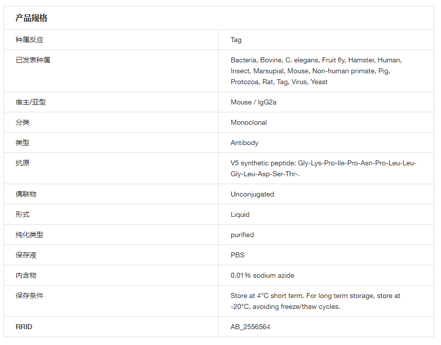Select the purified value in 纯化类型 row

(242, 235)
